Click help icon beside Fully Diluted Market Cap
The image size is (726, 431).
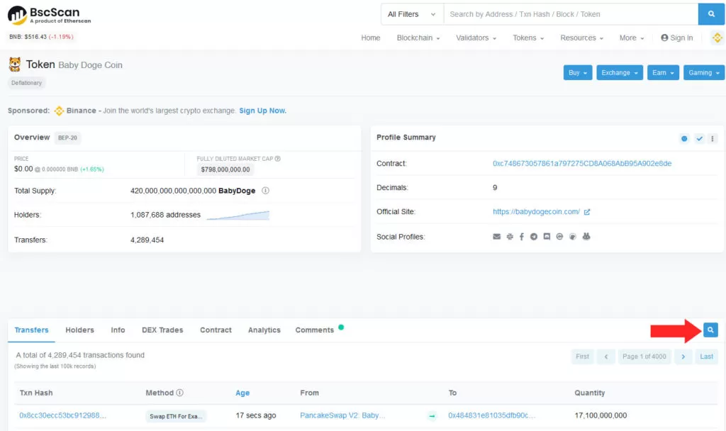[x=278, y=159]
